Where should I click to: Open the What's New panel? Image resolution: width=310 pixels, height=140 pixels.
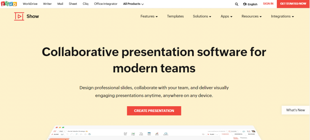tap(295, 110)
